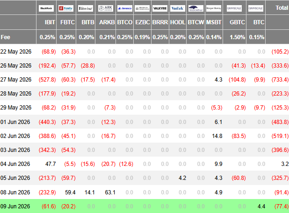Select the 4.2 HODL inflow value

(182, 178)
